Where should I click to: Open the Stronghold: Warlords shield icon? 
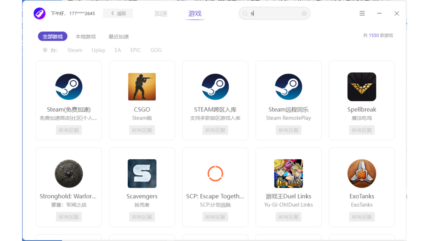(x=69, y=173)
